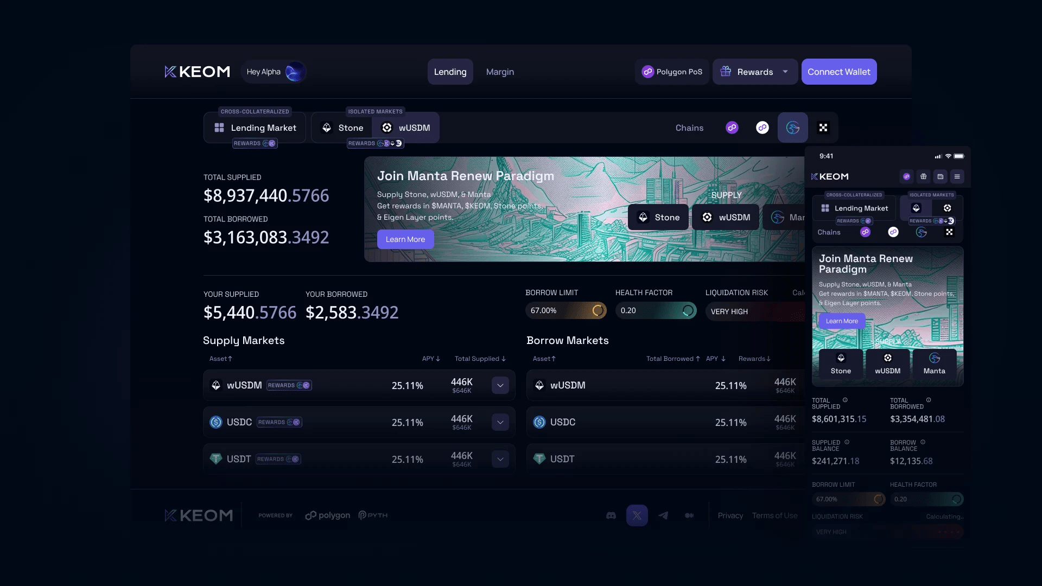Image resolution: width=1042 pixels, height=586 pixels.
Task: Click the info icon next to mobile Total Borrowed
Action: pyautogui.click(x=929, y=400)
